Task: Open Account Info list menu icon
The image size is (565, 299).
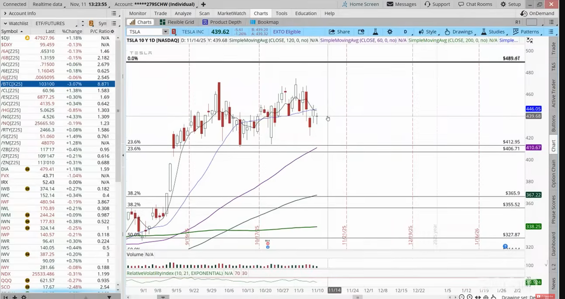Action: click(114, 13)
